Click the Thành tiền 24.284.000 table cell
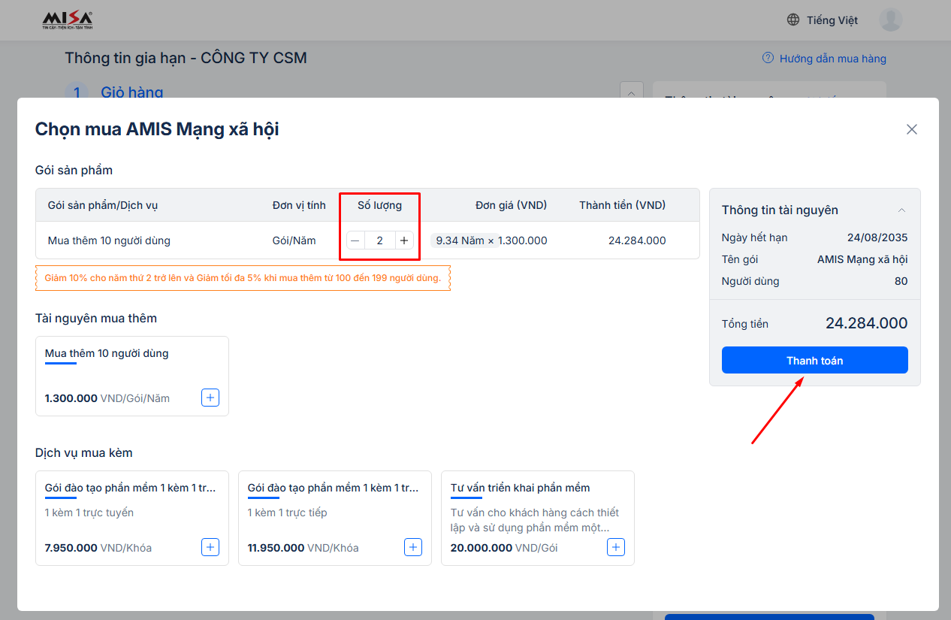951x620 pixels. (x=637, y=240)
